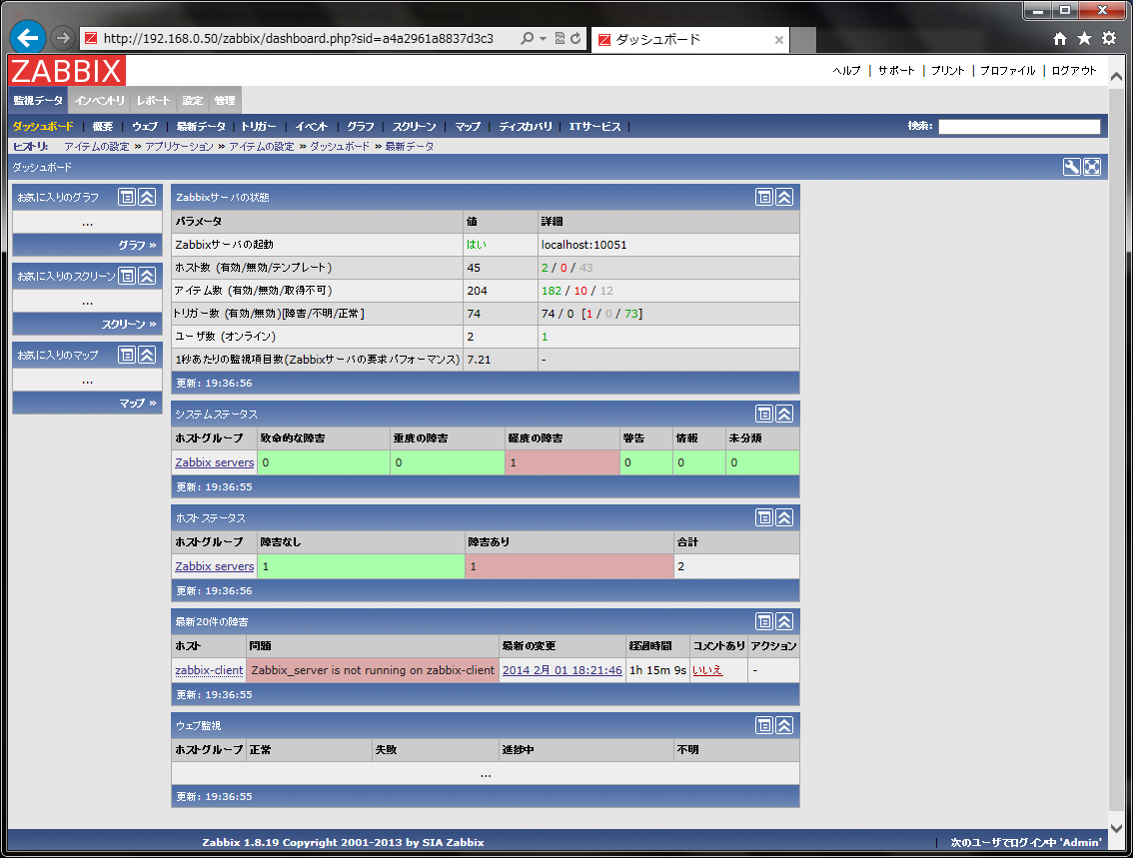Click the サポート link
This screenshot has width=1133, height=858.
896,71
